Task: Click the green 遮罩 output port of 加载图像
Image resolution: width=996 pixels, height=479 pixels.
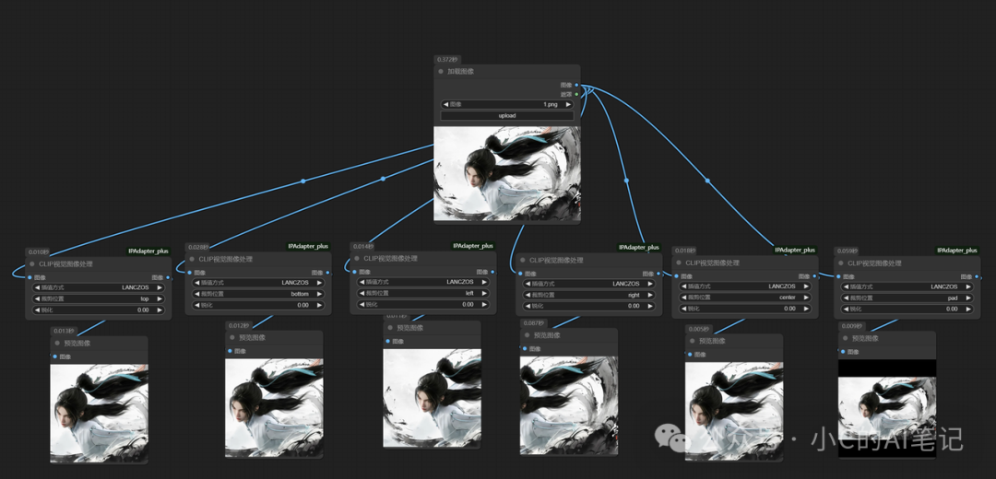Action: 576,94
